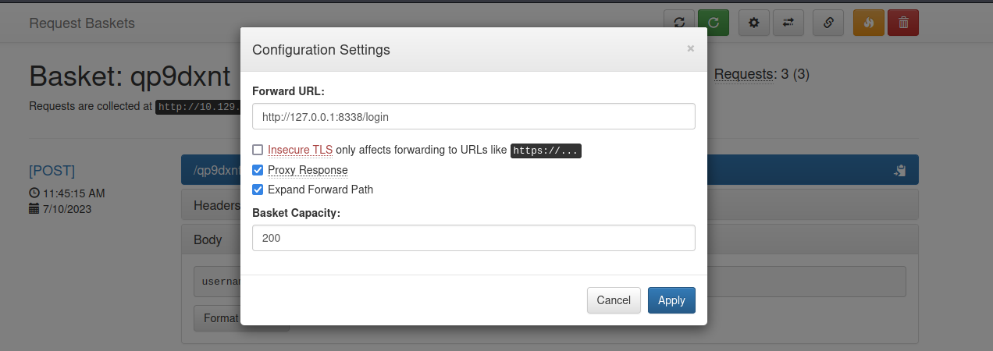Uncheck the Expand Forward Path checkbox
Screen dimensions: 993x351
pos(258,190)
